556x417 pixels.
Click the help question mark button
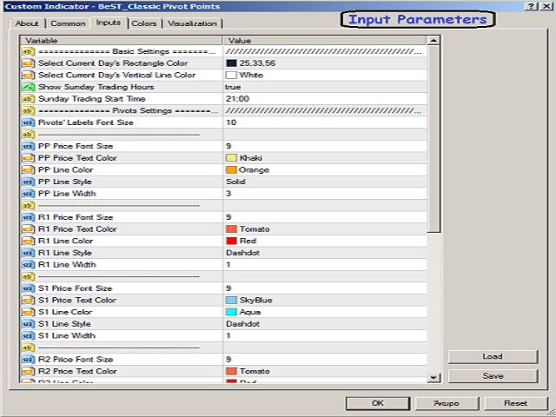tap(531, 6)
